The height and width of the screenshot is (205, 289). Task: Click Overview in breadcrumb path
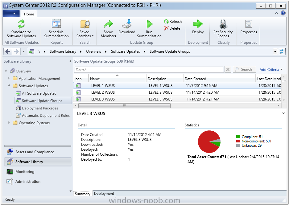pos(93,51)
